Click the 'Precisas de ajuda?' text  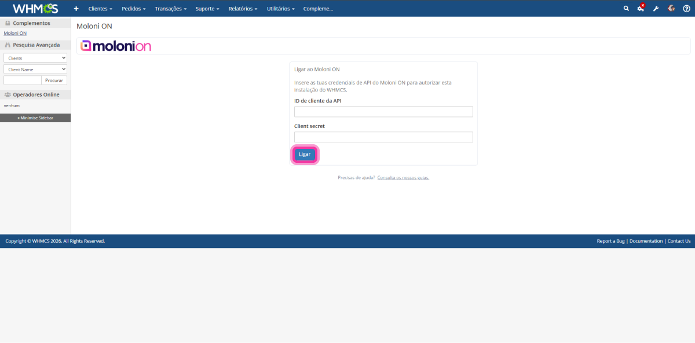point(356,177)
